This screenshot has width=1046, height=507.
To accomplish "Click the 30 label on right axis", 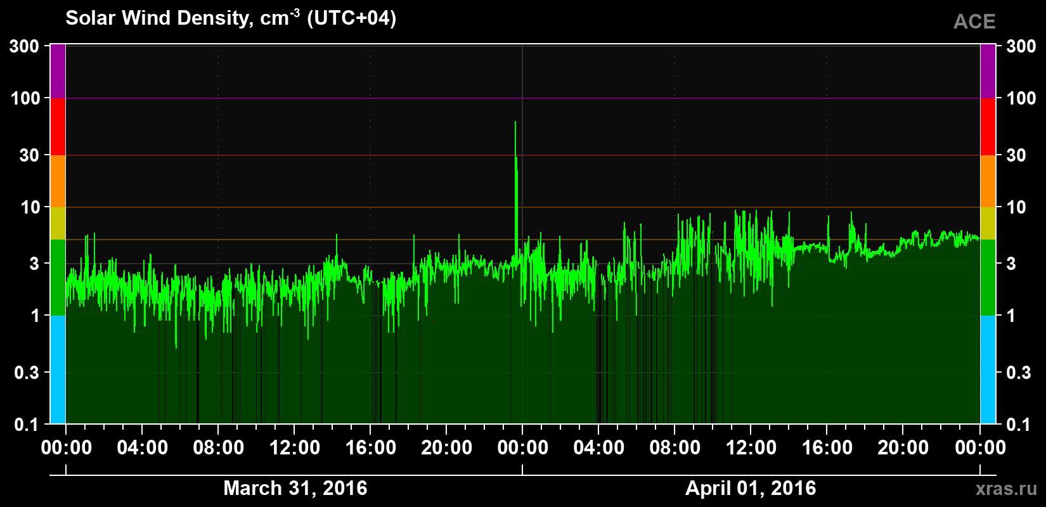I will pyautogui.click(x=1016, y=155).
